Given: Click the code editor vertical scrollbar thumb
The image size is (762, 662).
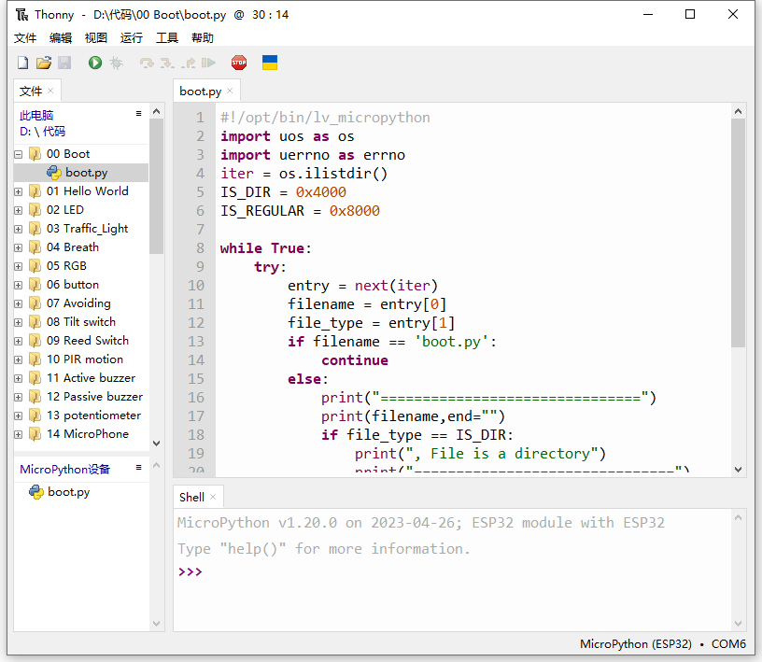Looking at the screenshot, I should 738,232.
